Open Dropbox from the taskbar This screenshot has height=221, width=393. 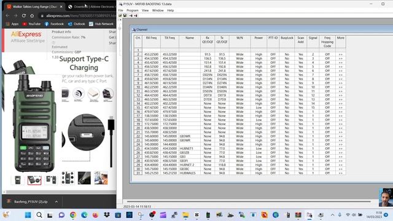(107, 215)
